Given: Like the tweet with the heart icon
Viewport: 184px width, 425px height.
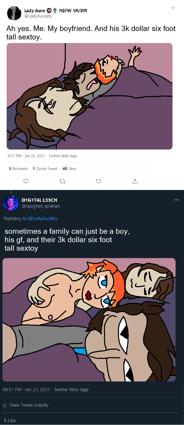Looking at the screenshot, I should click(99, 181).
